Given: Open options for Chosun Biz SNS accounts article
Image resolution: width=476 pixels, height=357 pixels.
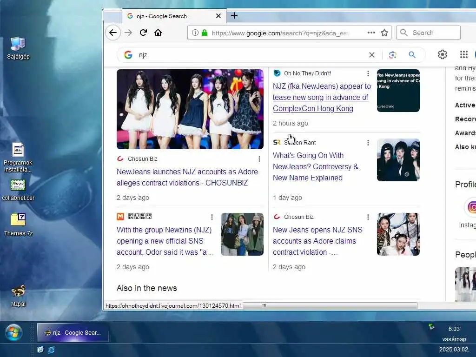Looking at the screenshot, I should coord(368,217).
